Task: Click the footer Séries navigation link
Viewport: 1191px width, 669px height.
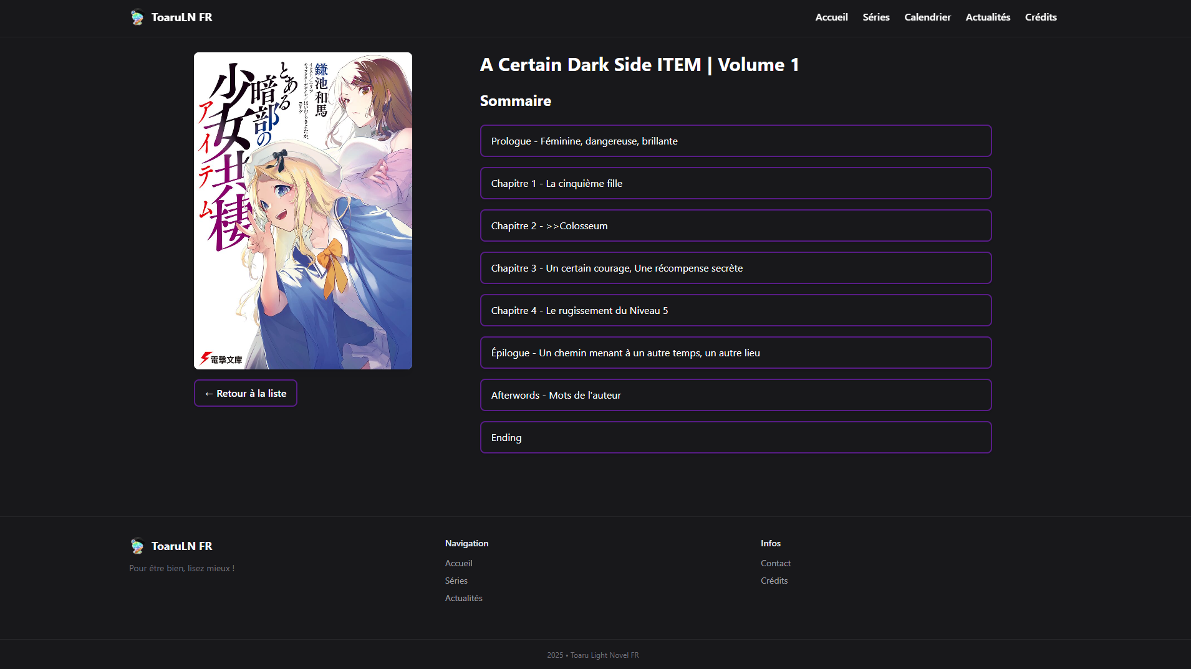Action: pyautogui.click(x=456, y=581)
